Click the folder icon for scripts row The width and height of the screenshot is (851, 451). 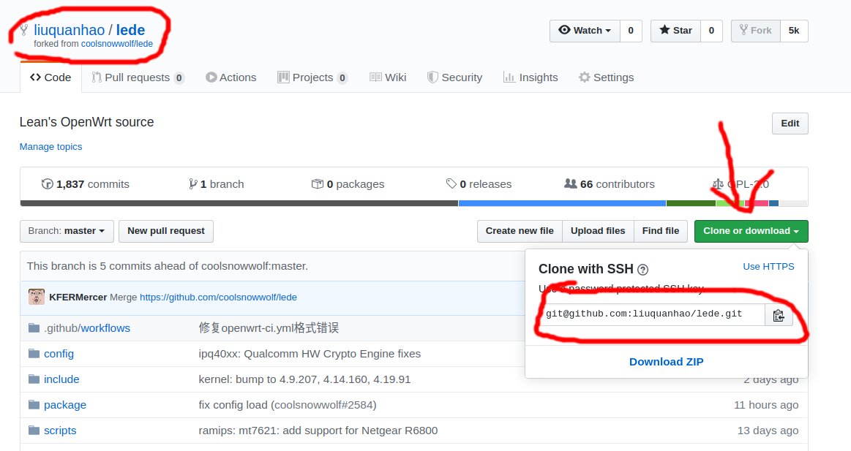(x=34, y=430)
